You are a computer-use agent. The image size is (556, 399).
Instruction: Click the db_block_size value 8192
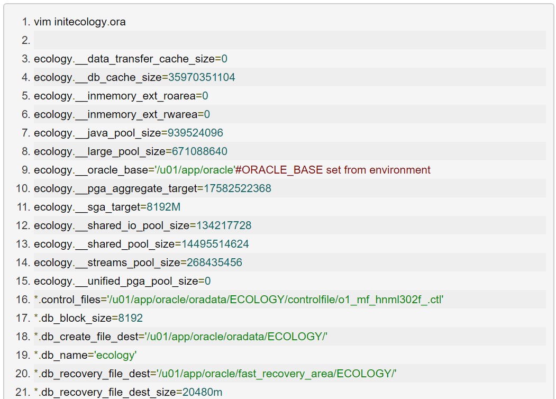point(131,318)
